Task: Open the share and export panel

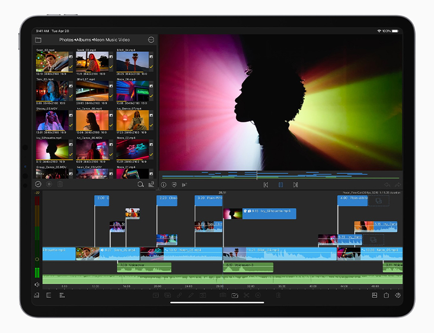Action: 386,295
